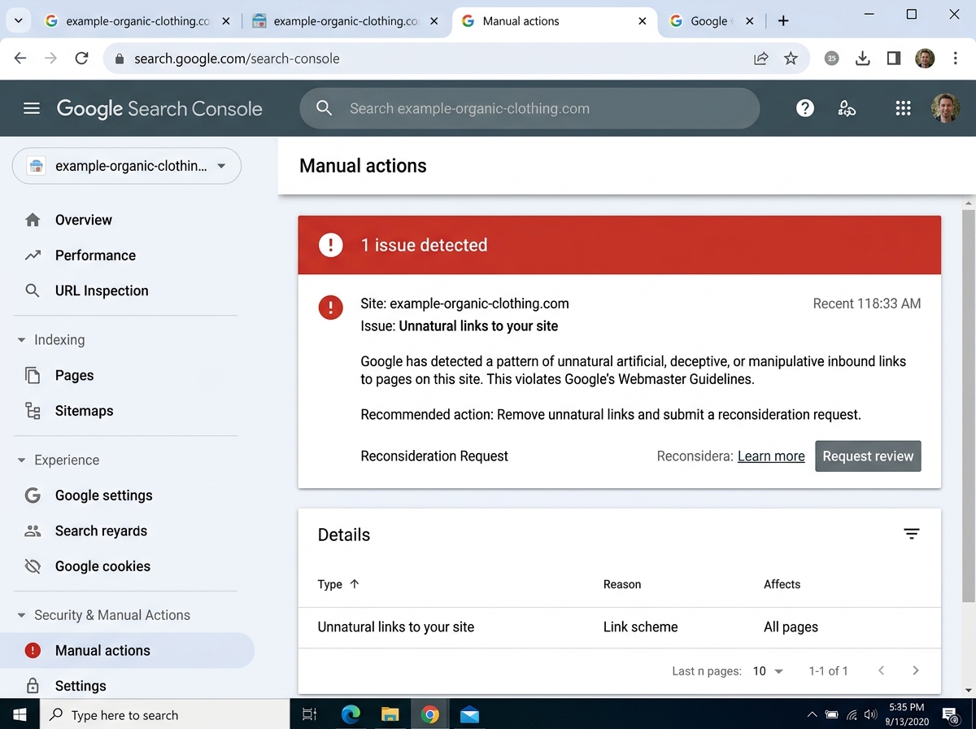Go back in browser history
Screen dimensions: 976x729
pyautogui.click(x=21, y=58)
